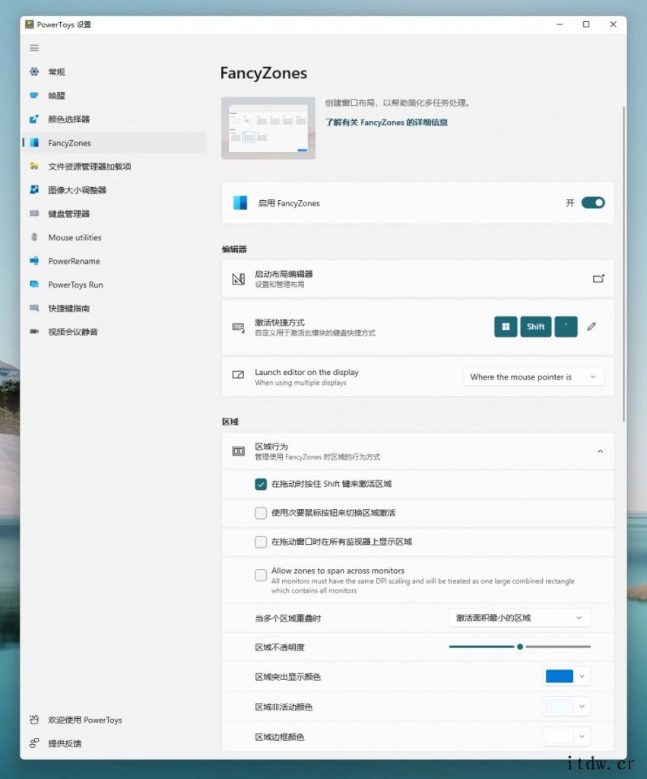Click the FancyZones sidebar icon

(x=34, y=142)
